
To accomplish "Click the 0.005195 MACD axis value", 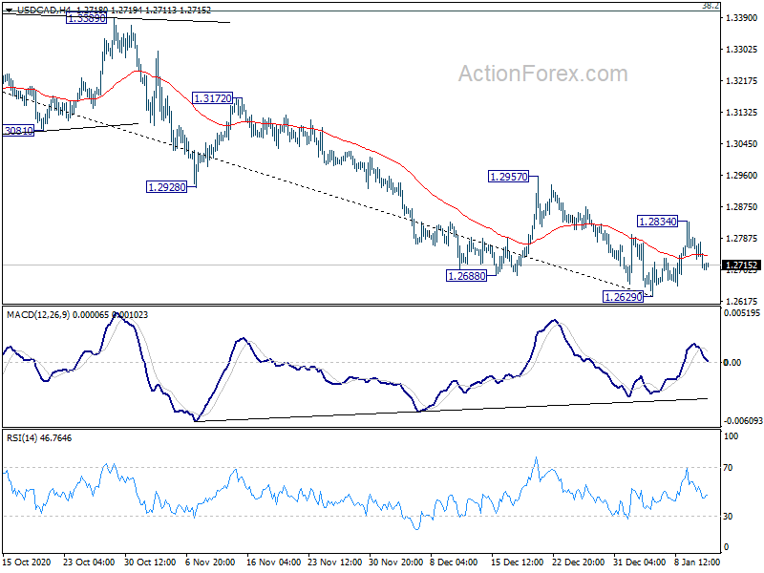I will pyautogui.click(x=742, y=313).
